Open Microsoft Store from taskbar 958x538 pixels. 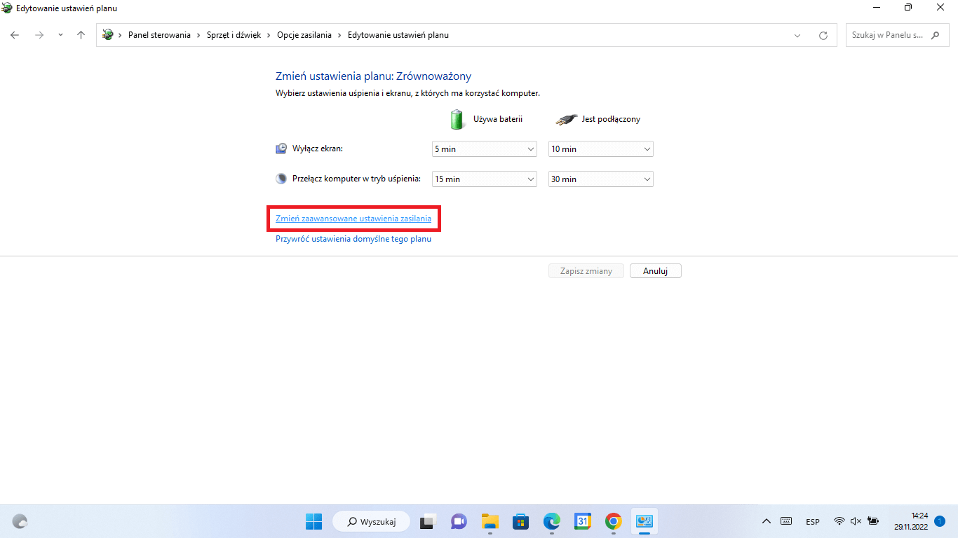[x=520, y=522]
